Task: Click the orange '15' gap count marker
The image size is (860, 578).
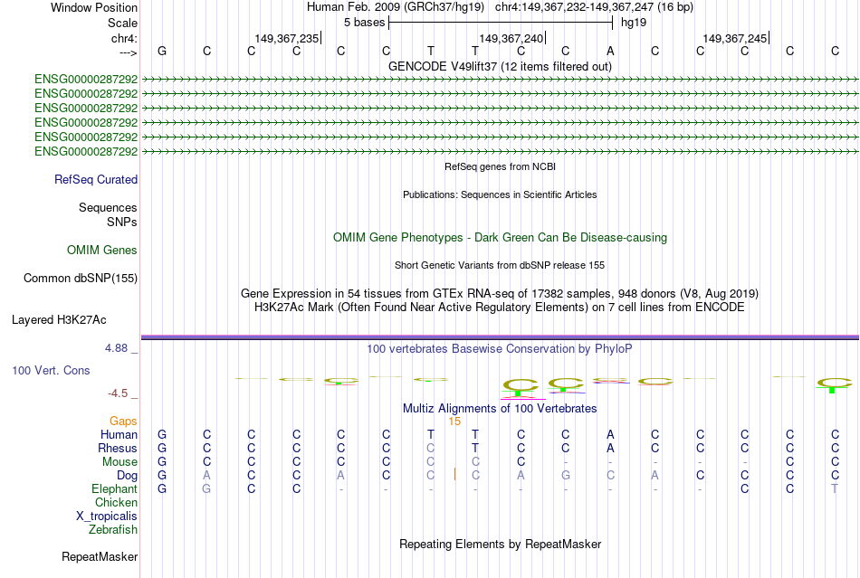Action: tap(454, 422)
